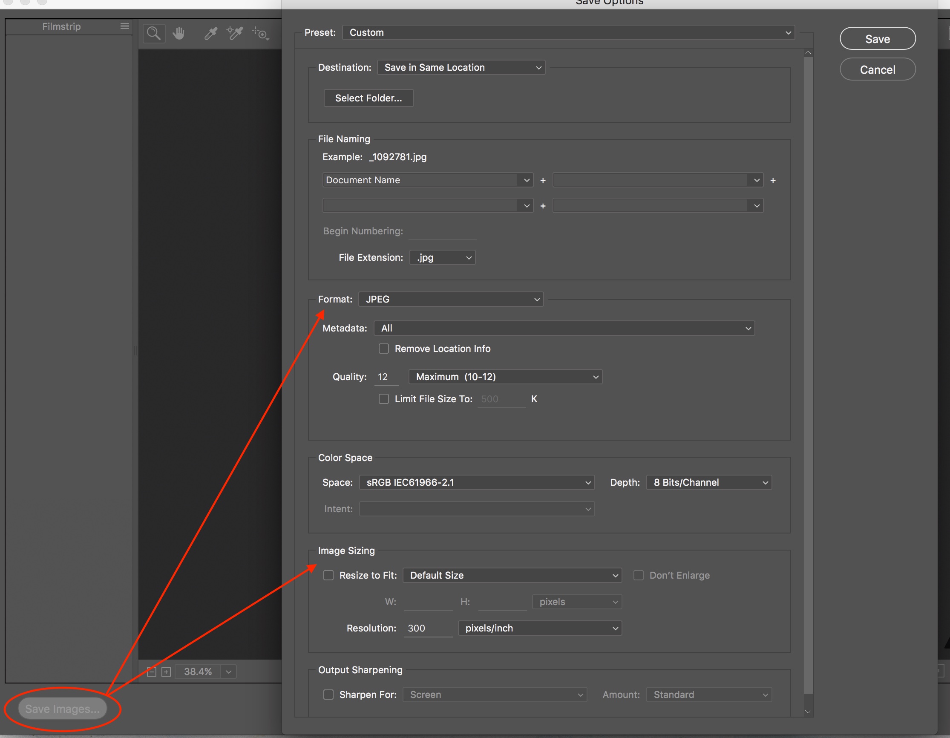Image resolution: width=950 pixels, height=738 pixels.
Task: Enable Remove Location Info
Action: tap(384, 348)
